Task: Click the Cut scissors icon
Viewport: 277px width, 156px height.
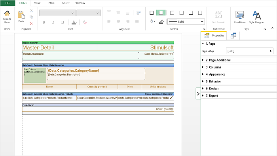Action: pyautogui.click(x=31, y=11)
